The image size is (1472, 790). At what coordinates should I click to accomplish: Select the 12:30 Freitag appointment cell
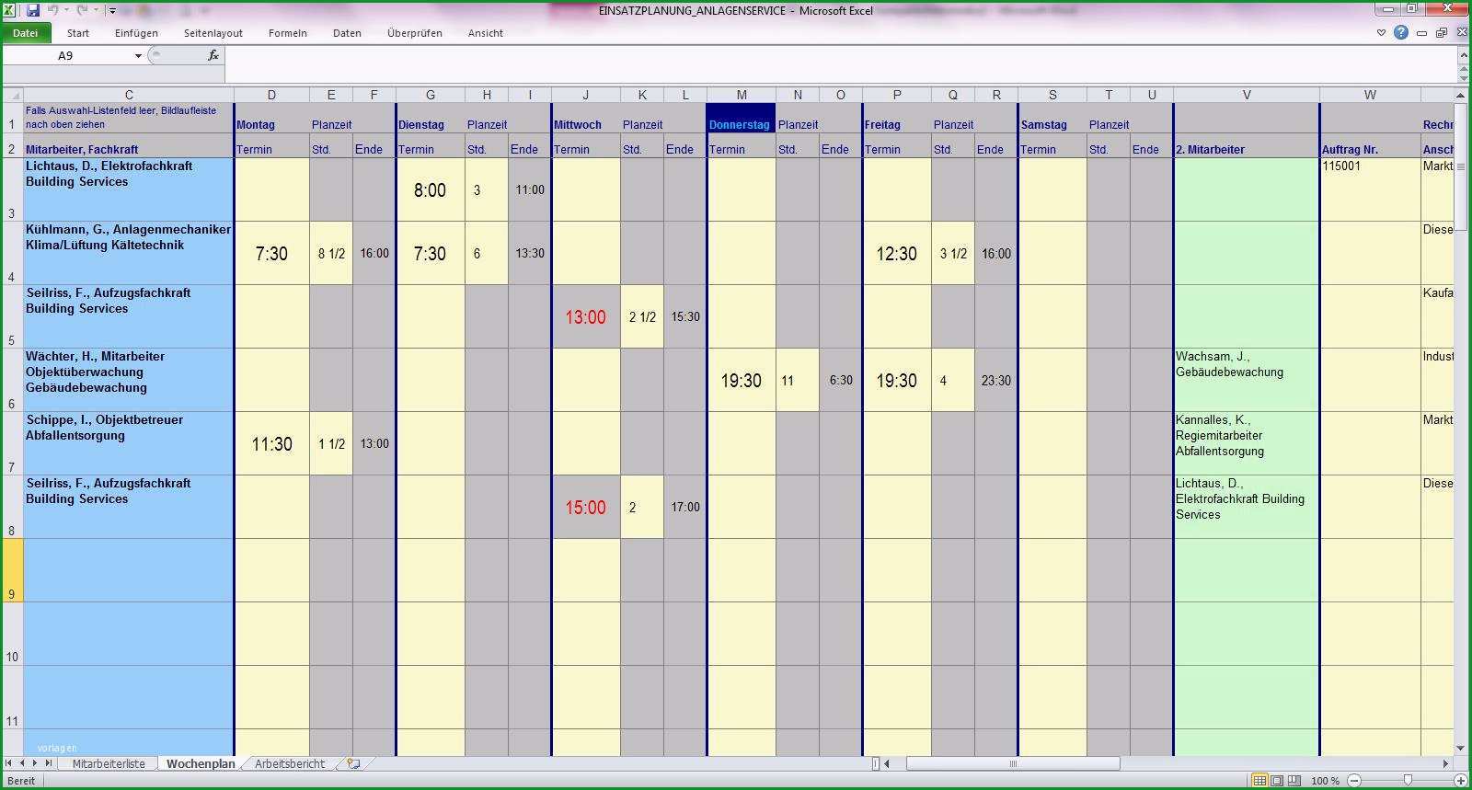(x=896, y=253)
